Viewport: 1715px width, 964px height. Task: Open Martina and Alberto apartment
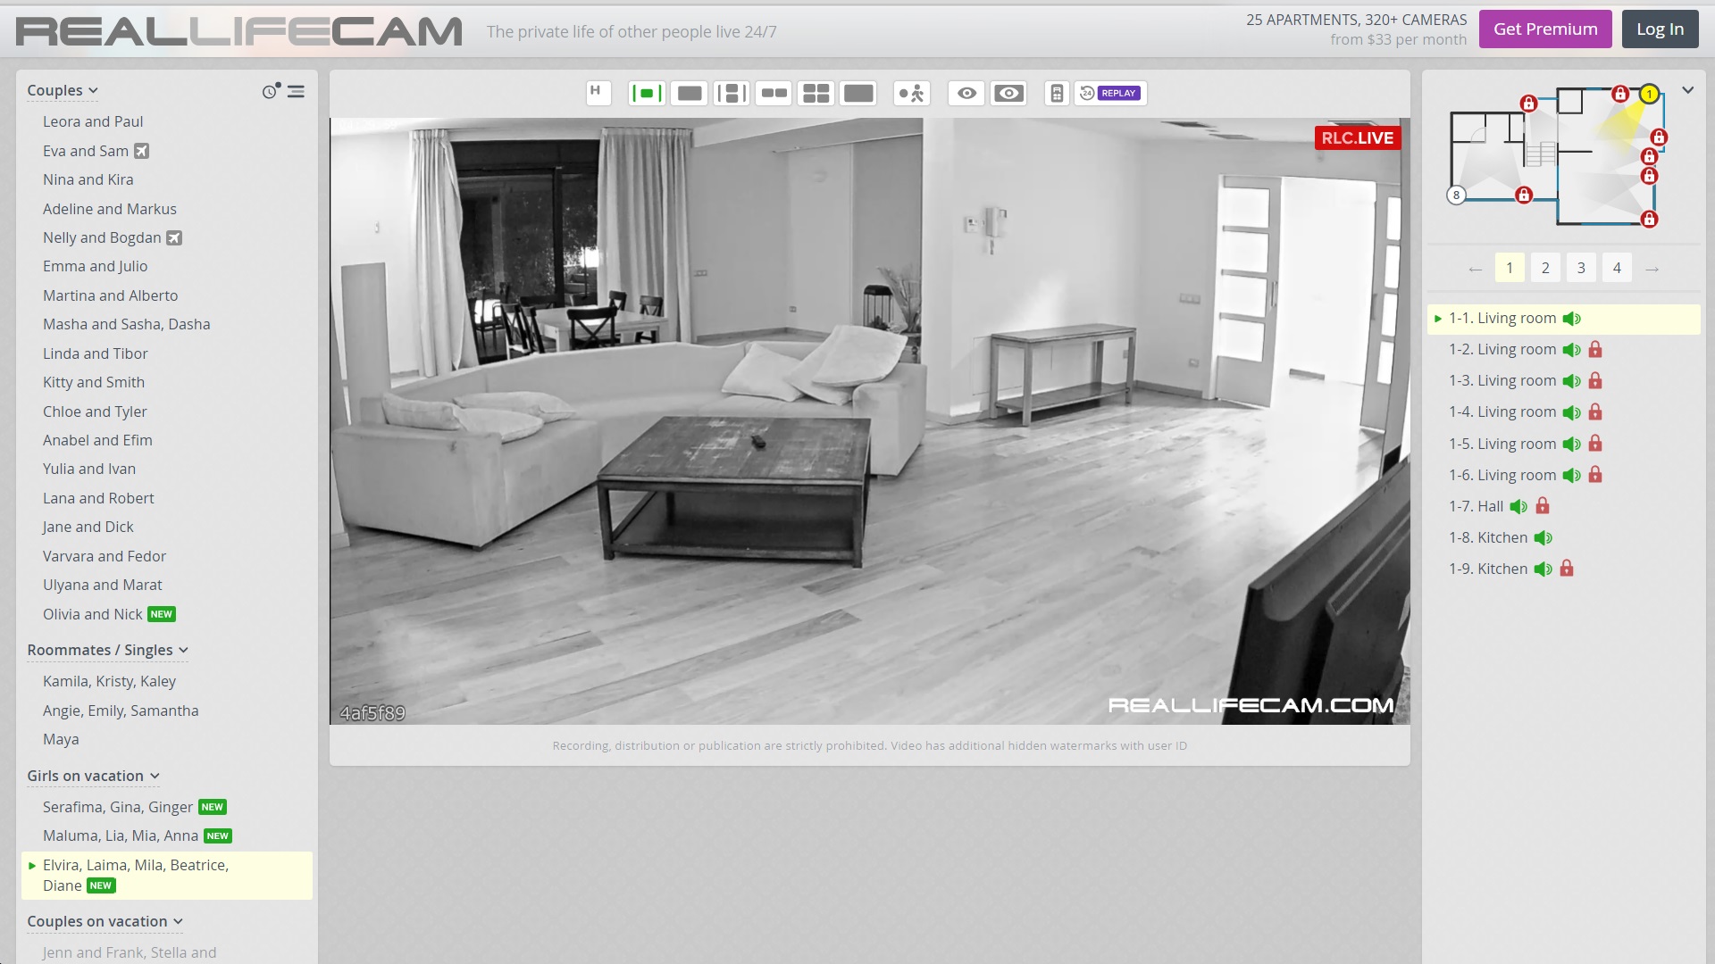pyautogui.click(x=110, y=295)
